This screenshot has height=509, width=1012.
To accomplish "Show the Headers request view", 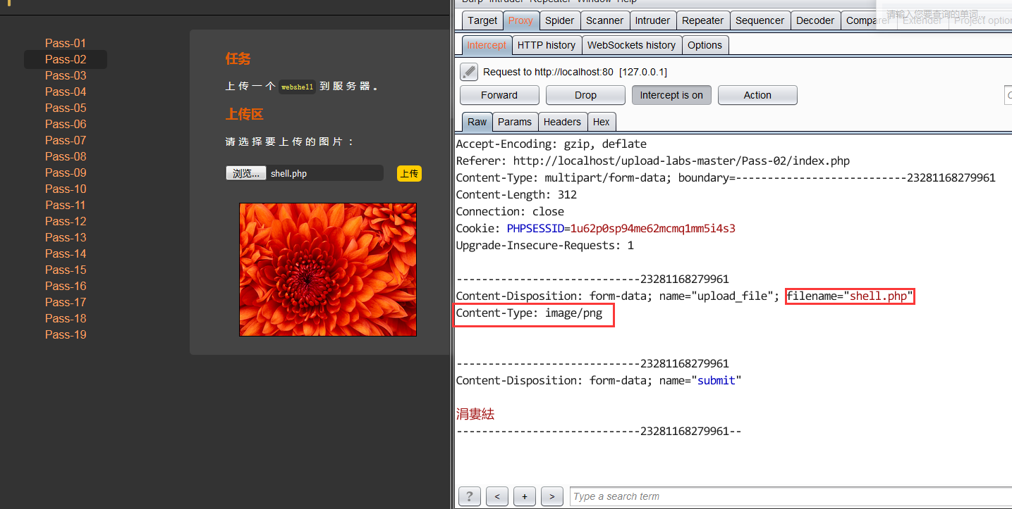I will (562, 122).
